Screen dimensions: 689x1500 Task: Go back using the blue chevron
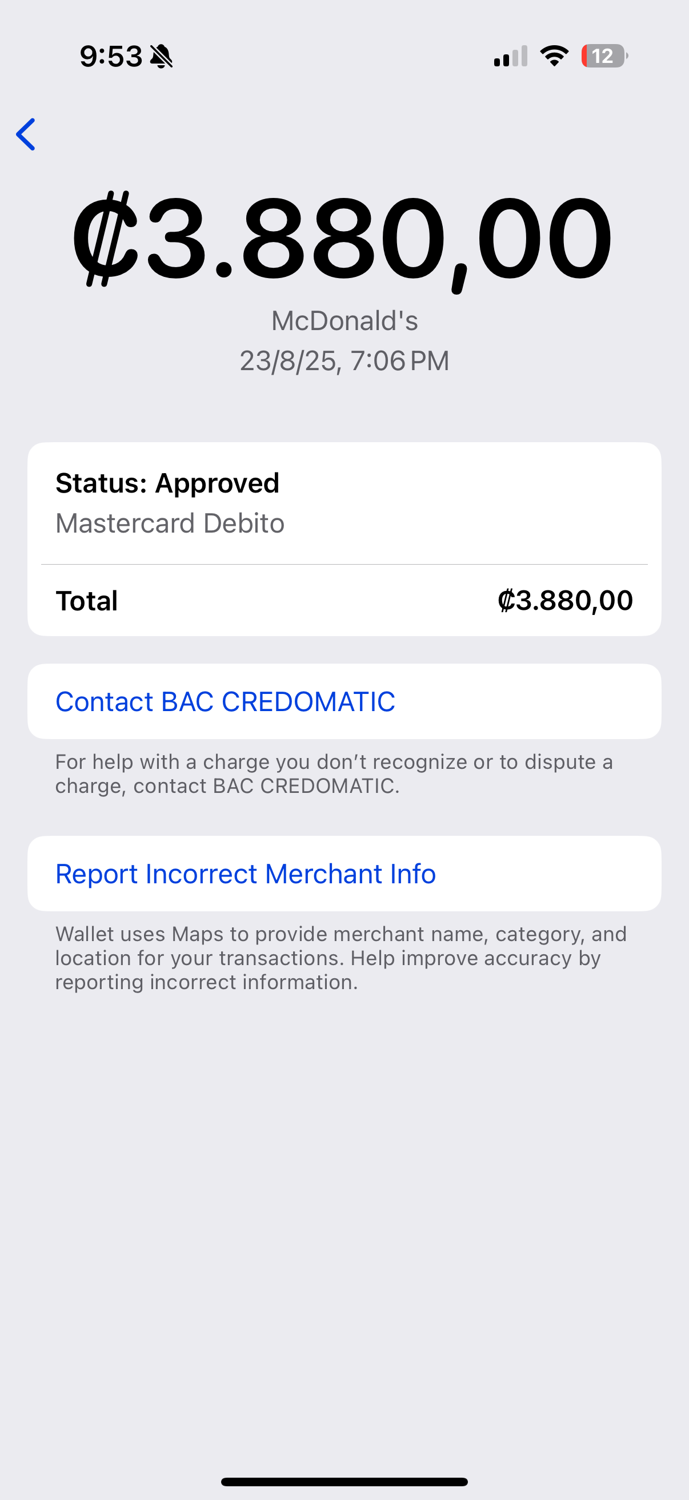click(x=26, y=134)
